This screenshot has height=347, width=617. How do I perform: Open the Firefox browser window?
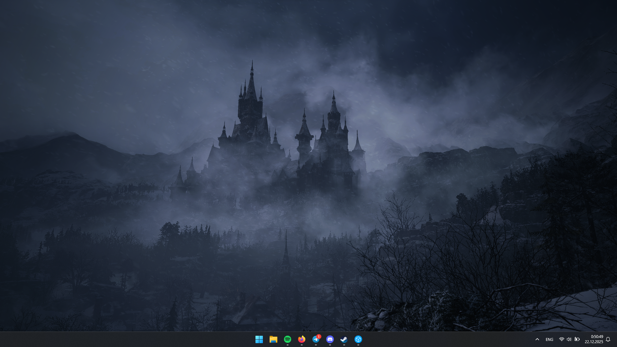[301, 339]
